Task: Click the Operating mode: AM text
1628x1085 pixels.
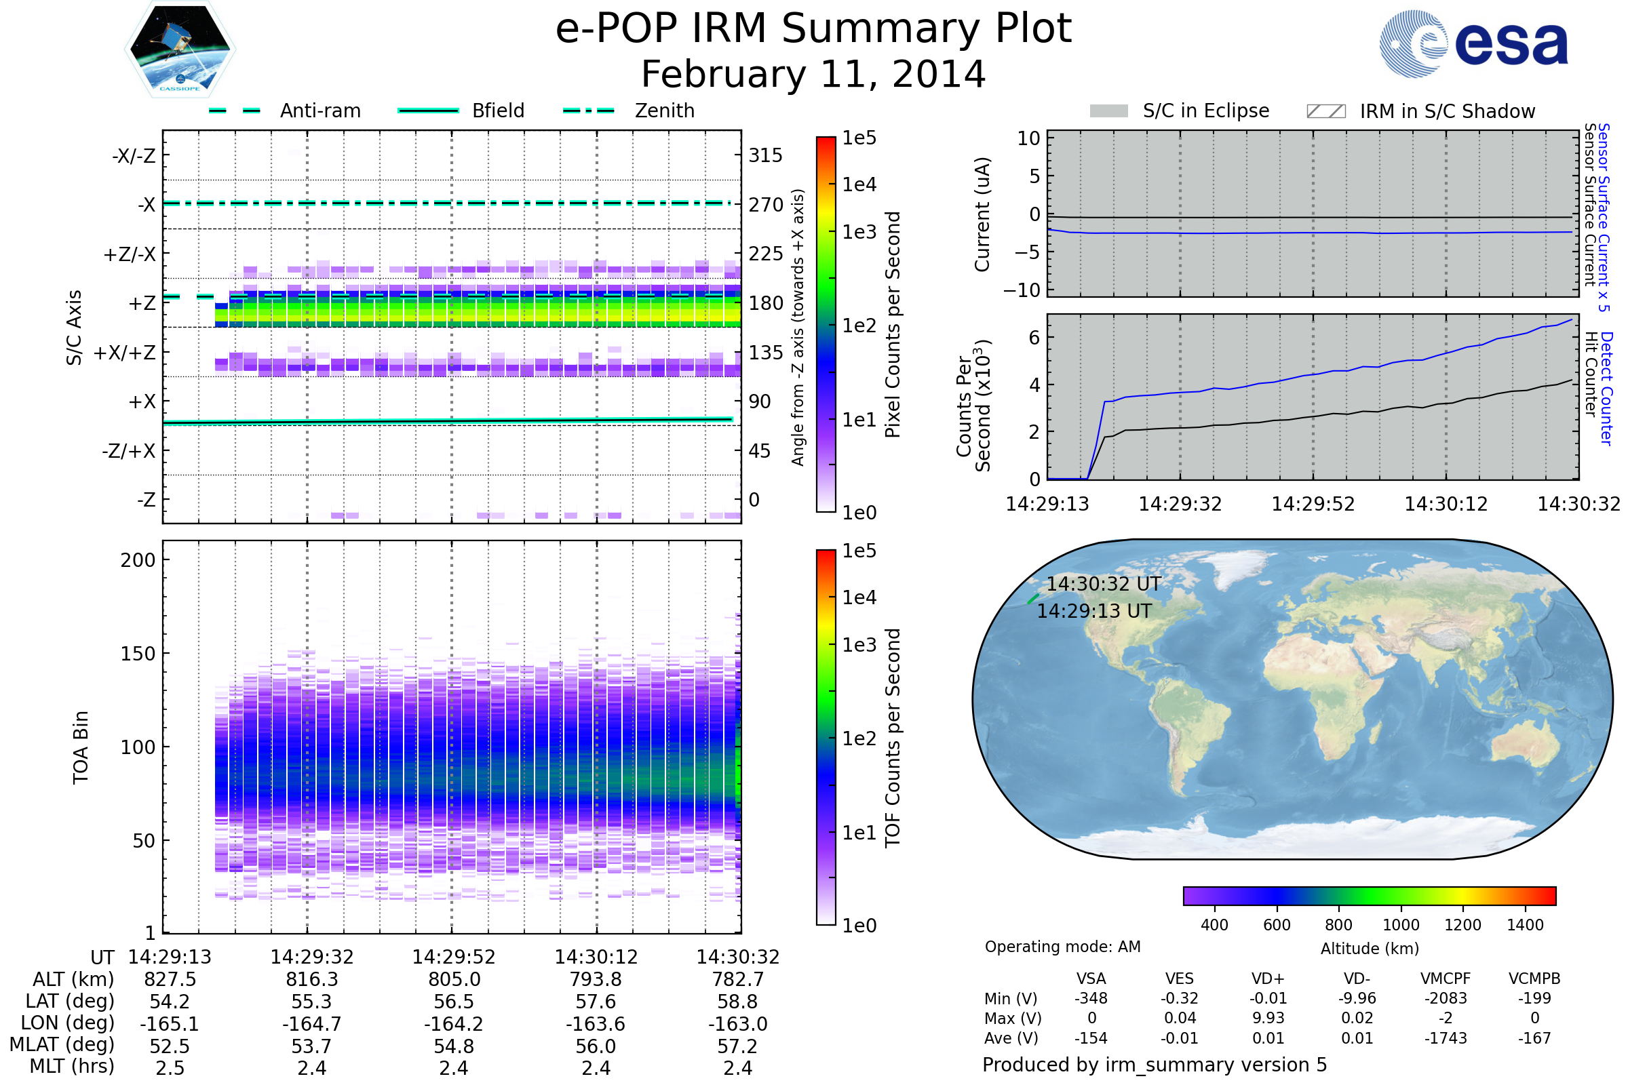Action: 1062,947
